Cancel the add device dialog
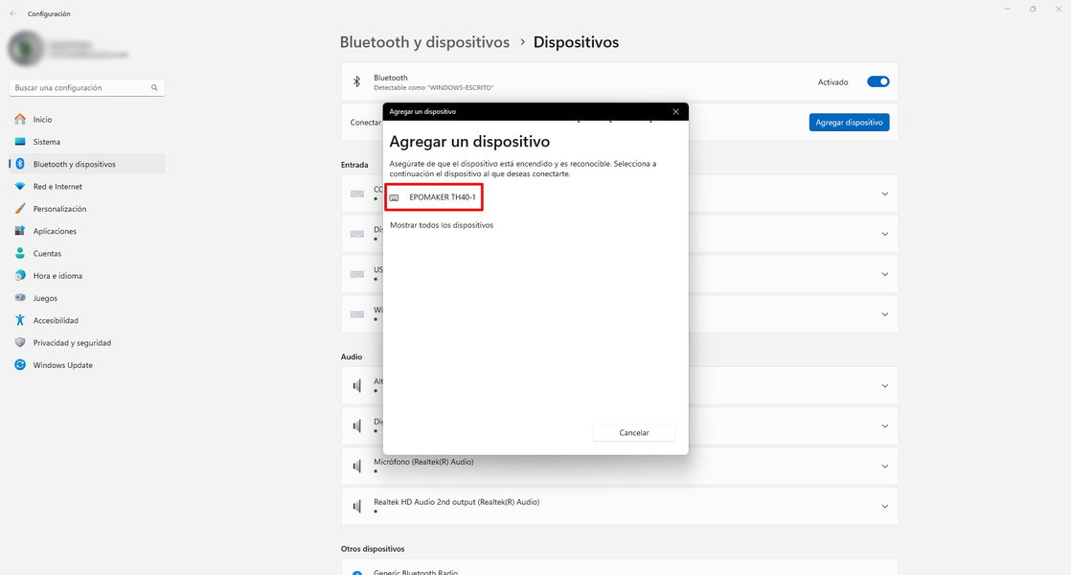Screen dimensions: 1071x575 tap(633, 432)
